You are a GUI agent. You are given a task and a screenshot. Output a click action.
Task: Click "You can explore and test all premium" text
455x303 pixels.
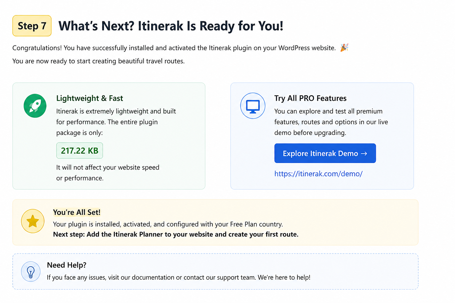(x=331, y=122)
